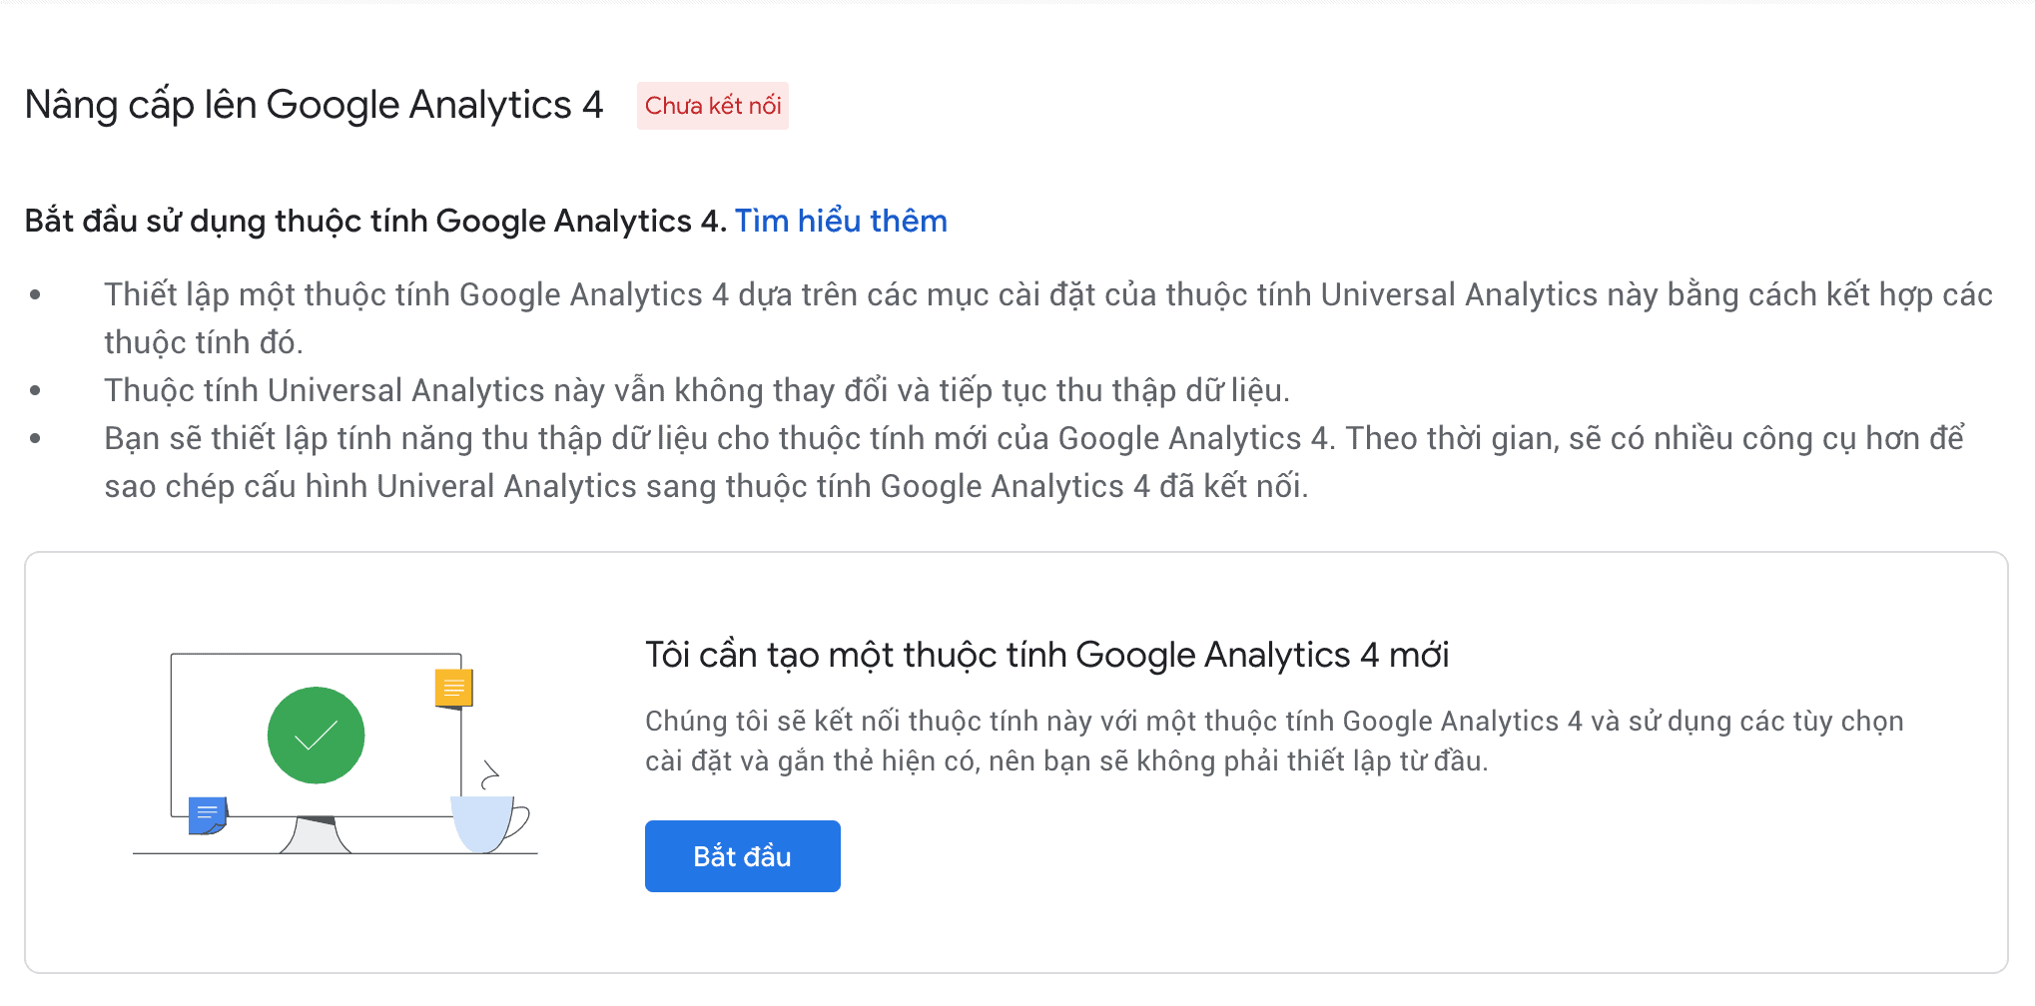Click the blue sticky note icon
The width and height of the screenshot is (2035, 1006).
(x=208, y=814)
